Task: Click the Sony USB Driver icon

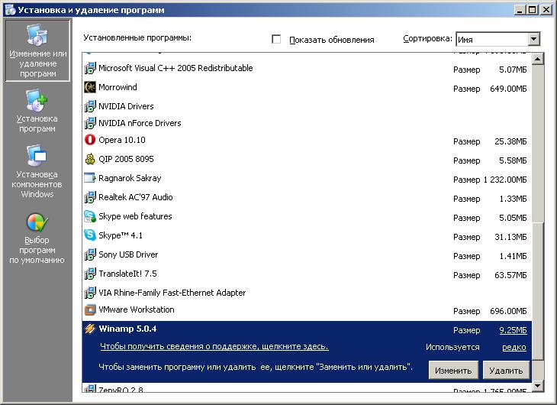Action: 90,254
